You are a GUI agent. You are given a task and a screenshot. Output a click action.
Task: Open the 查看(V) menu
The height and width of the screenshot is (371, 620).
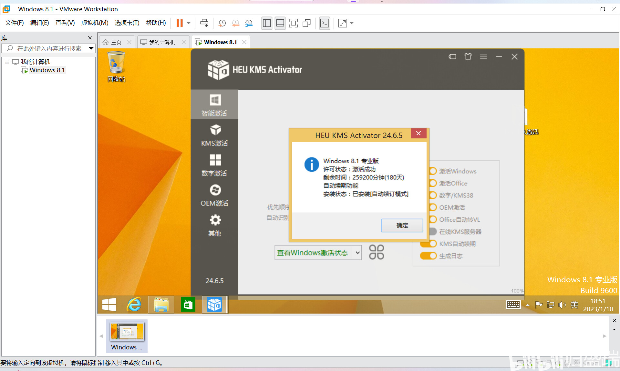(65, 23)
